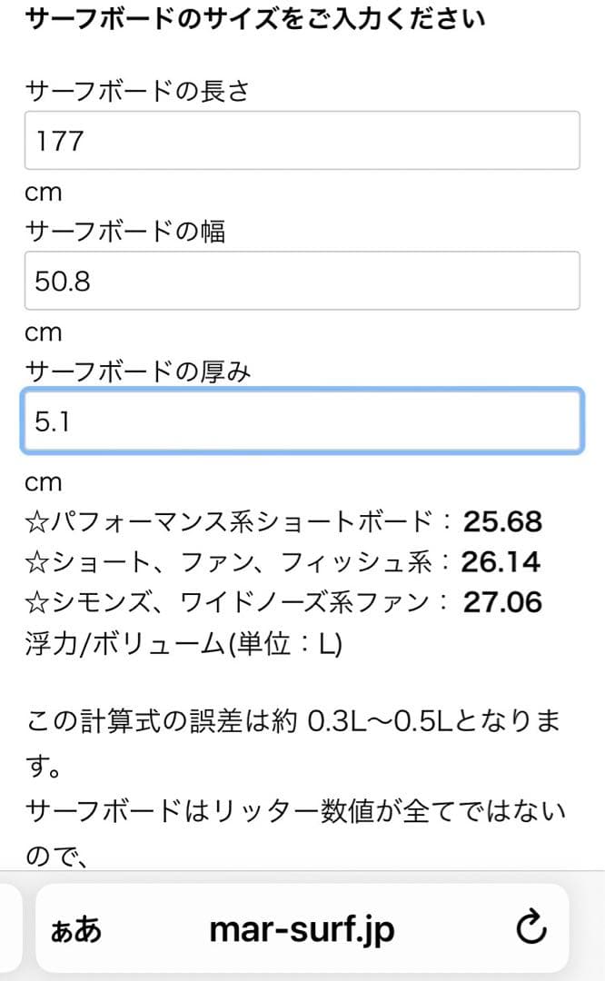605x981 pixels.
Task: Tap the error note about 0.3L〜0.5L
Action: 291,718
